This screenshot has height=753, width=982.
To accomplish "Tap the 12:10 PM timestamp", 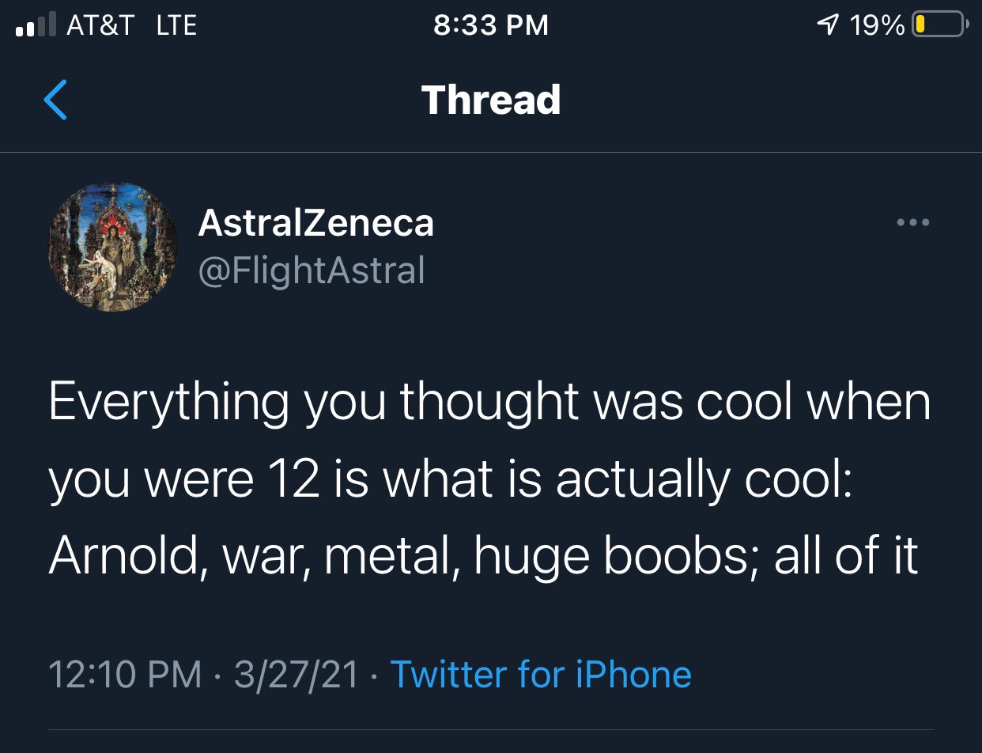I will coord(125,675).
